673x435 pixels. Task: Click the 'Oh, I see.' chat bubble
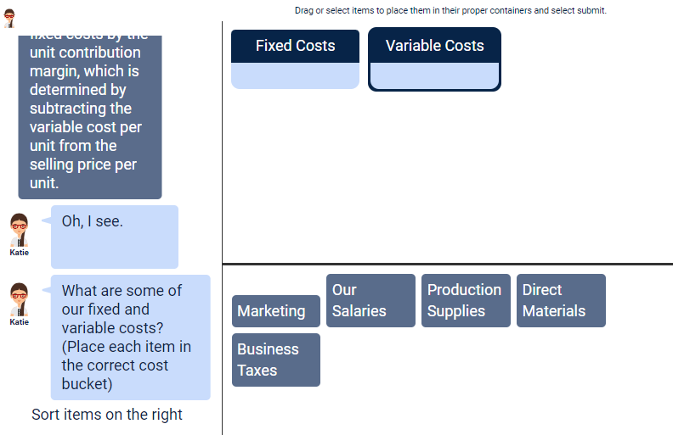click(115, 237)
